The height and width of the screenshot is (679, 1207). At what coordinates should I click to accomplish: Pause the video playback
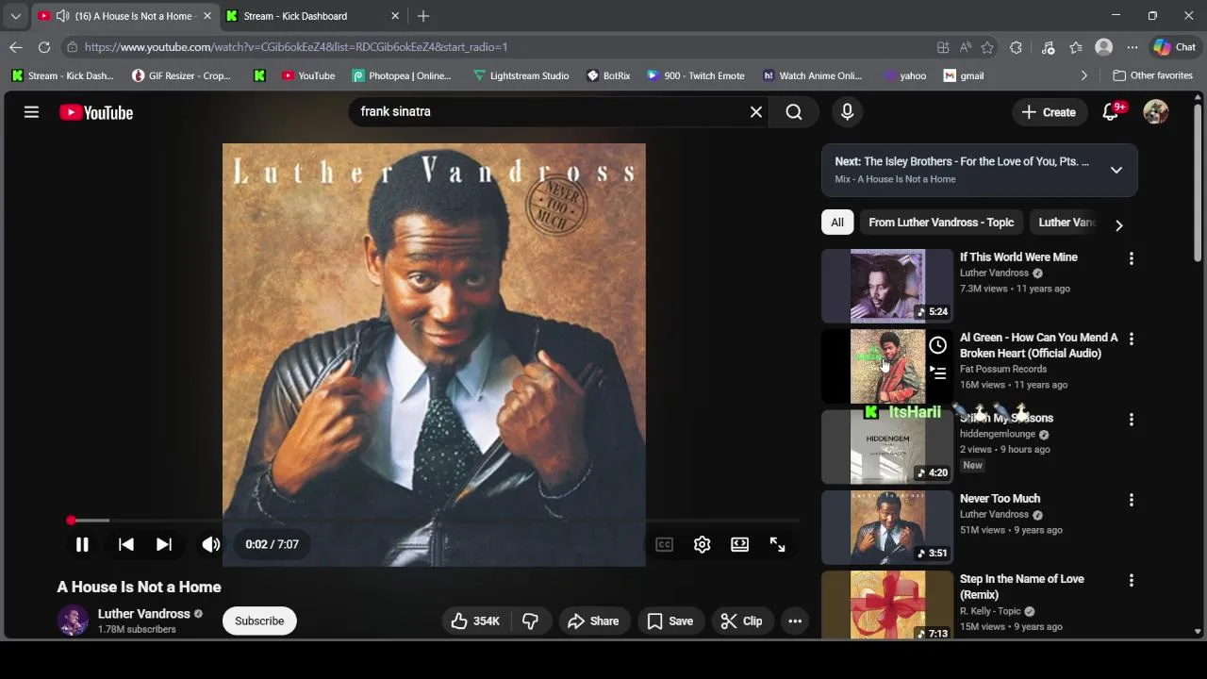pyautogui.click(x=82, y=544)
